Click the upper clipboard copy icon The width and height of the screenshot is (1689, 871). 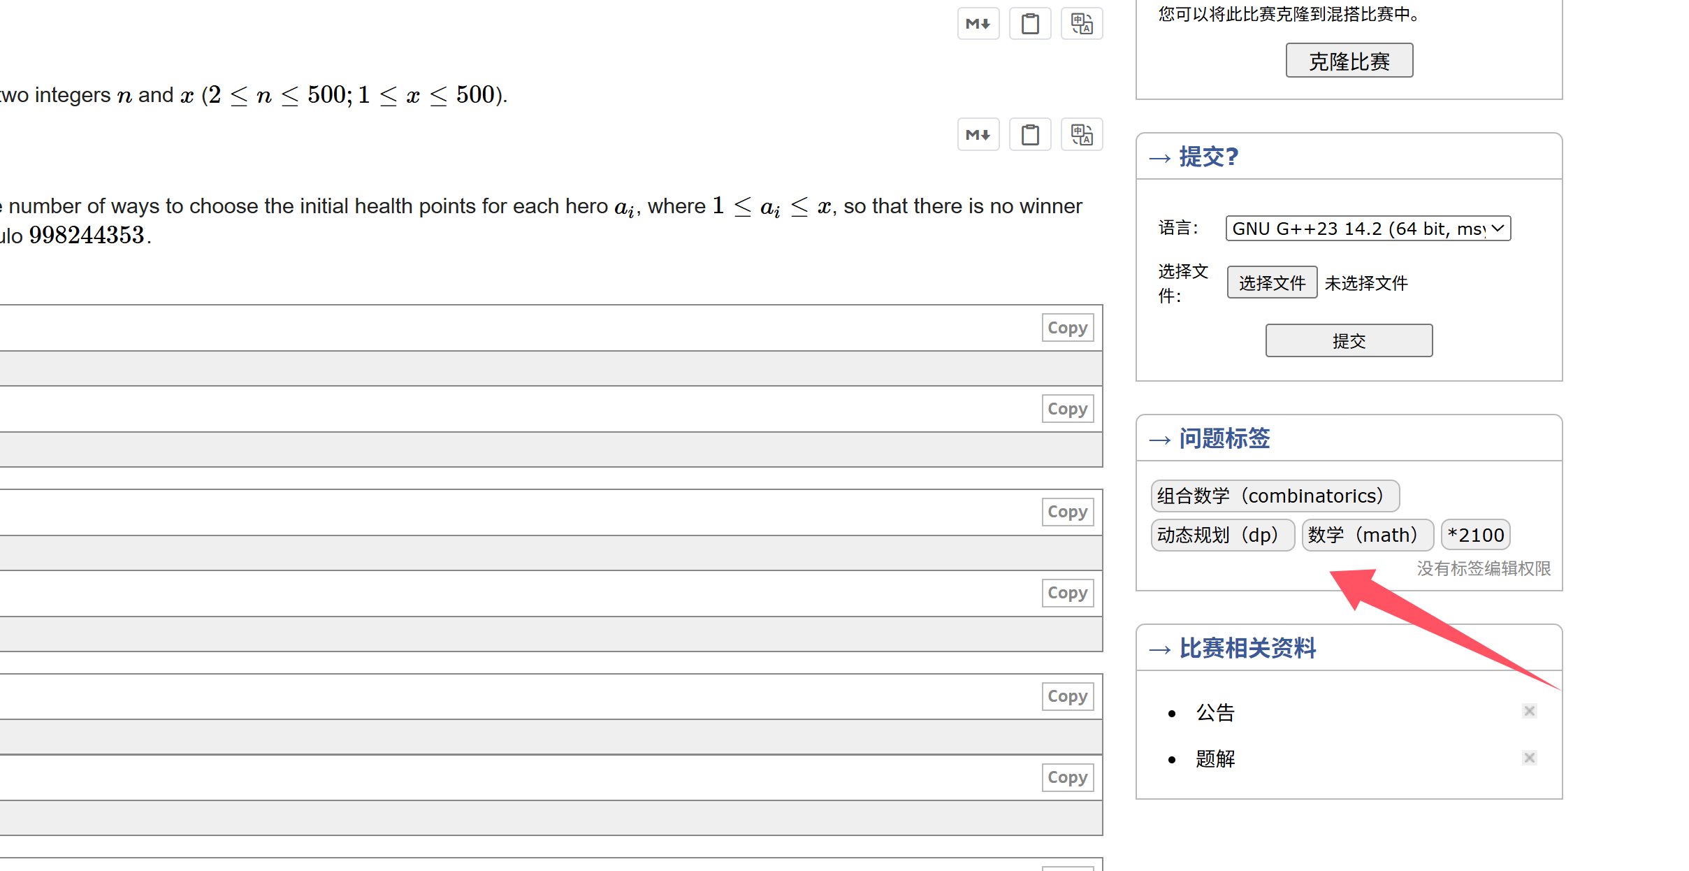[1030, 24]
